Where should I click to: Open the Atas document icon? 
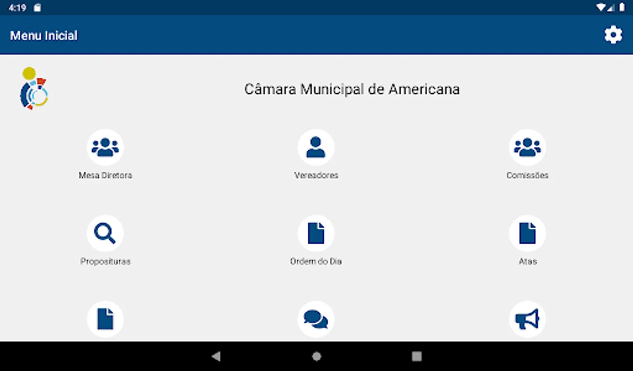[527, 233]
